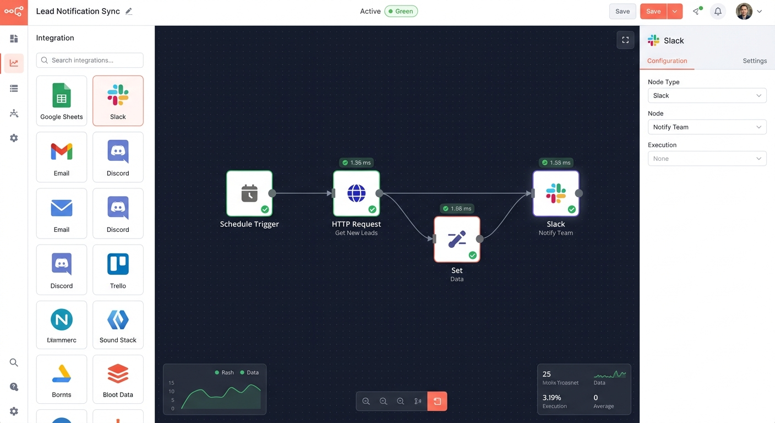This screenshot has height=423, width=775.
Task: Click the area chart in the legend widget
Action: [221, 396]
